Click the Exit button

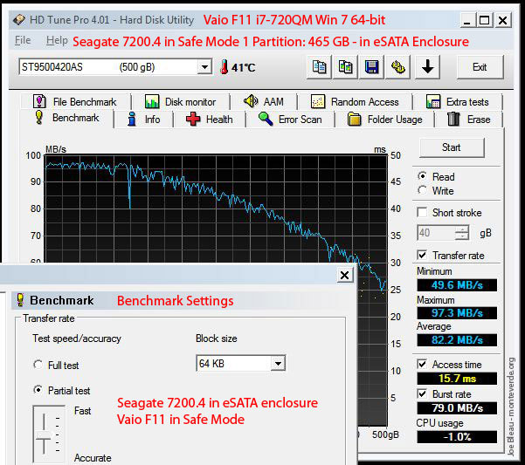tap(480, 67)
